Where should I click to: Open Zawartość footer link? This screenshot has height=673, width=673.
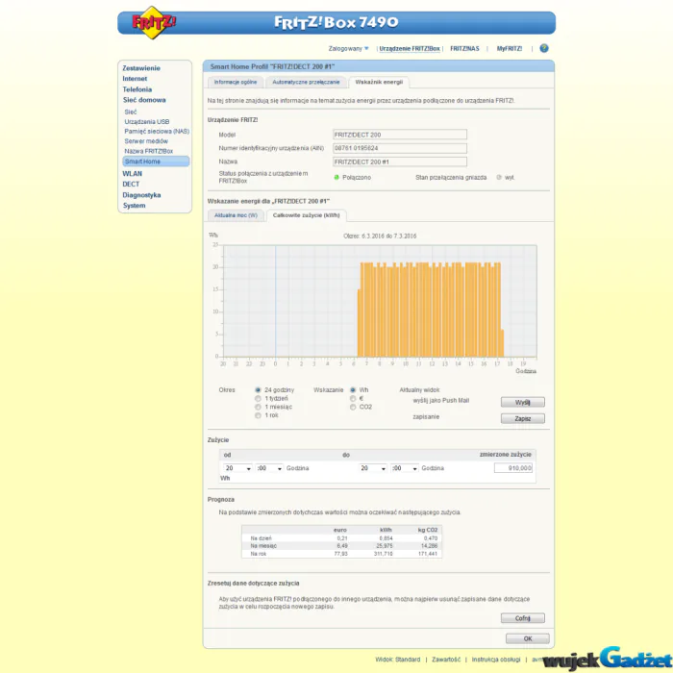(446, 660)
